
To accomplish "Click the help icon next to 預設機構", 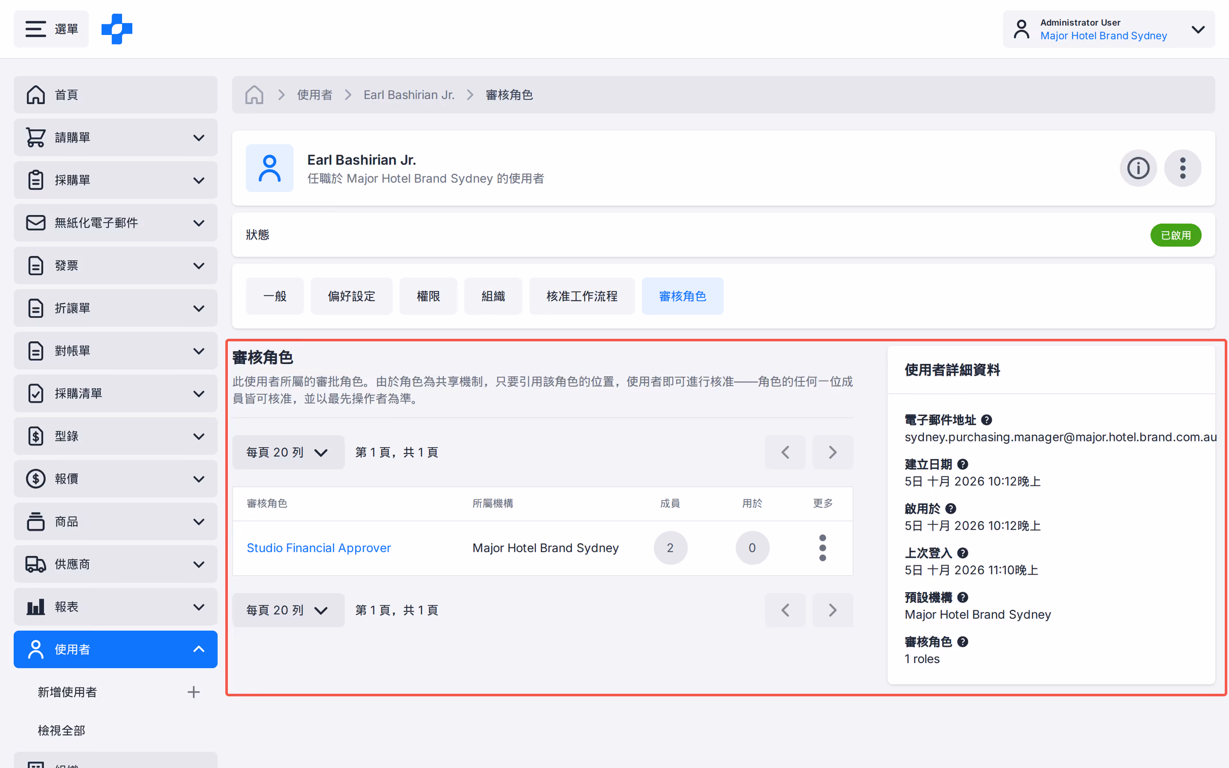I will [x=962, y=597].
